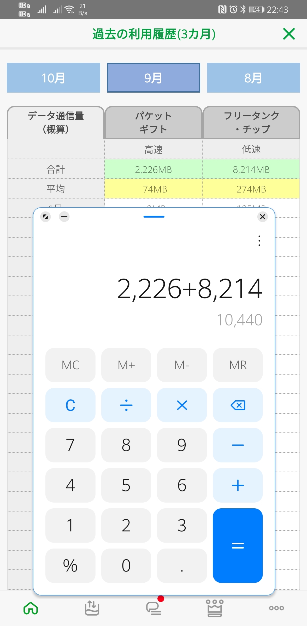Minimize the floating calculator window
Viewport: 307px width, 626px height.
64,216
